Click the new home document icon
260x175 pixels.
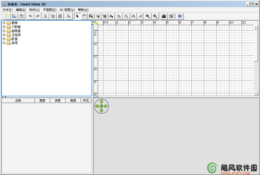(x=7, y=16)
